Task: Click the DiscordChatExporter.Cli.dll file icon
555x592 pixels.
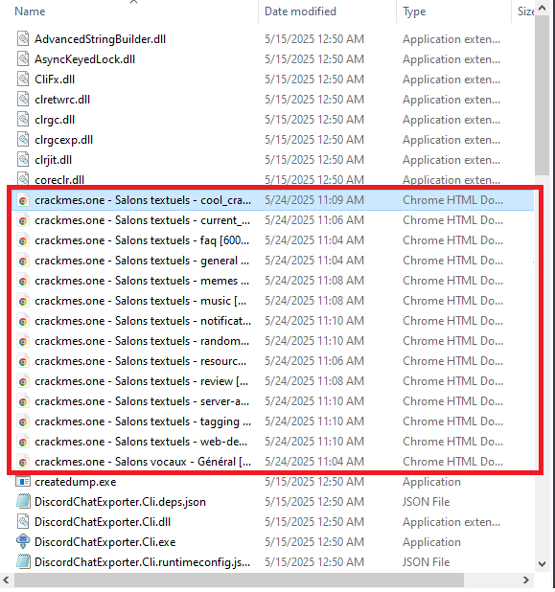Action: point(23,522)
